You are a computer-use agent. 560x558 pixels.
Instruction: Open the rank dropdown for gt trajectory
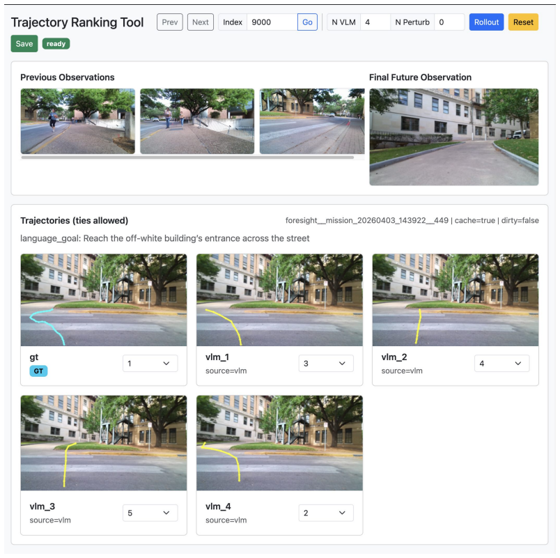click(150, 364)
